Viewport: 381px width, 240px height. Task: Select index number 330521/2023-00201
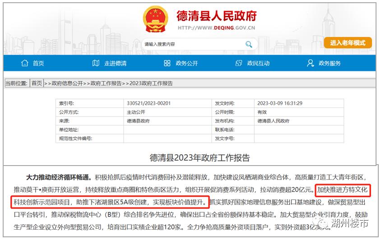point(149,103)
